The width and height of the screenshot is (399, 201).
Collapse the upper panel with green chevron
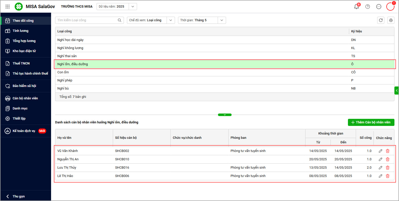pyautogui.click(x=225, y=115)
